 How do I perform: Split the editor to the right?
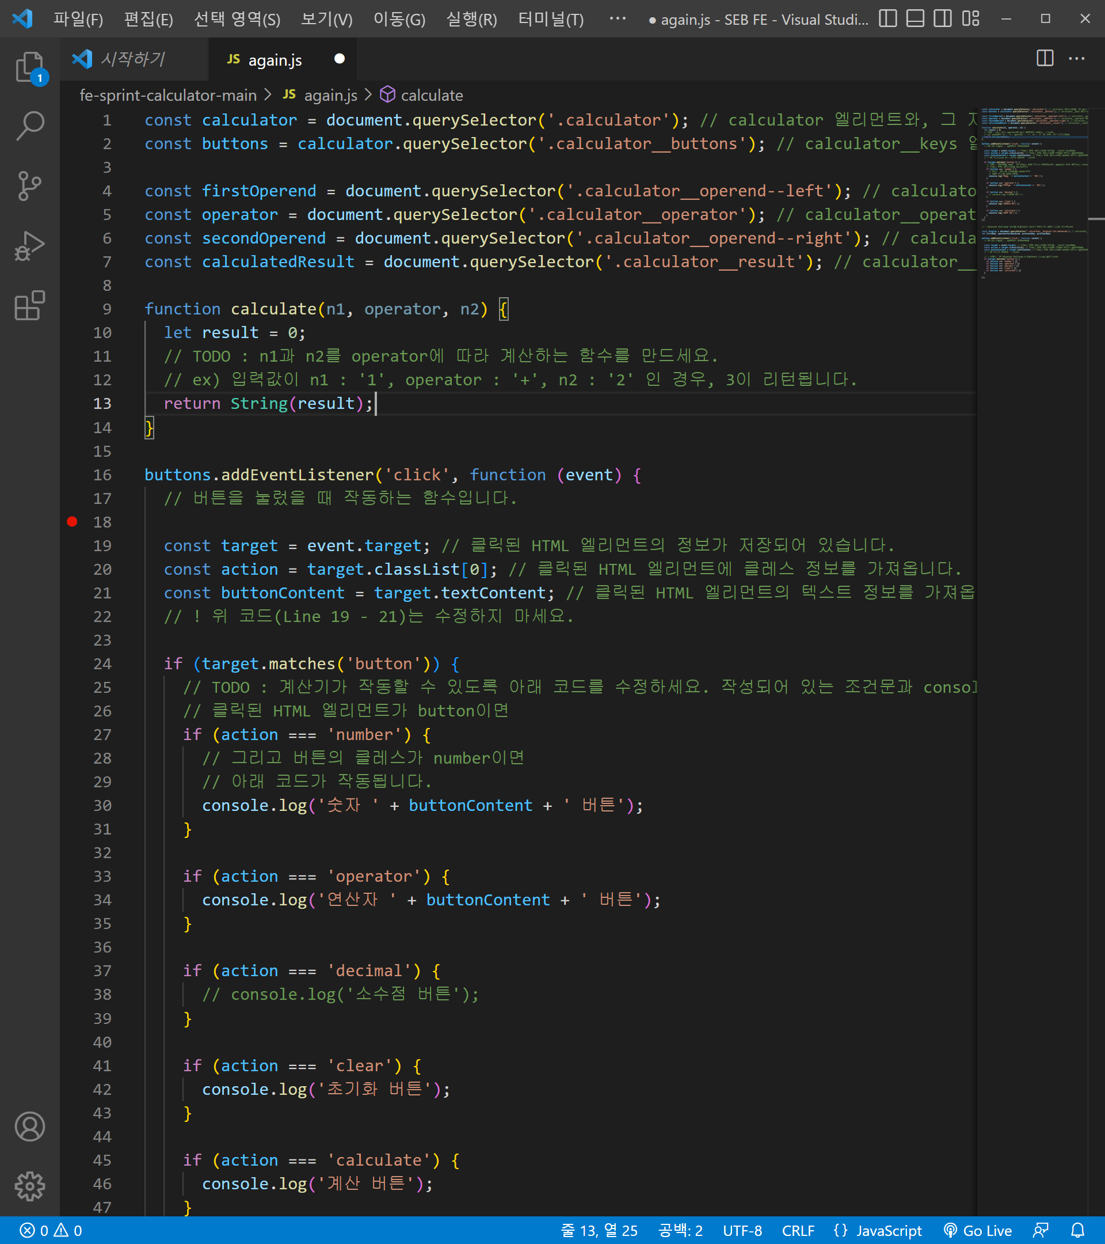[1044, 58]
